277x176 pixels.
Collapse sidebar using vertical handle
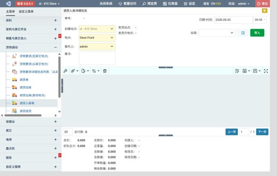click(62, 86)
